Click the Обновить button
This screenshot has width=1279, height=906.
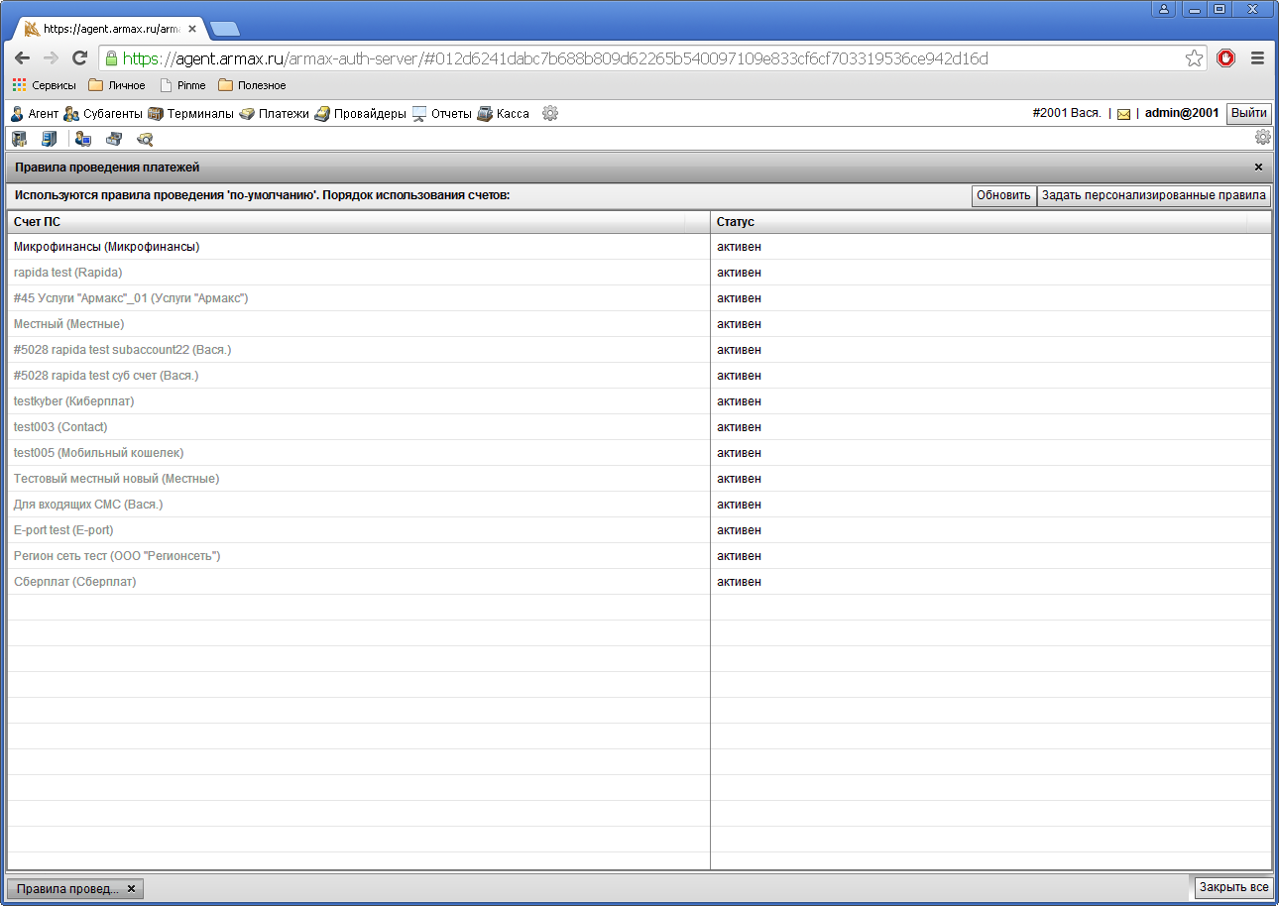1003,195
